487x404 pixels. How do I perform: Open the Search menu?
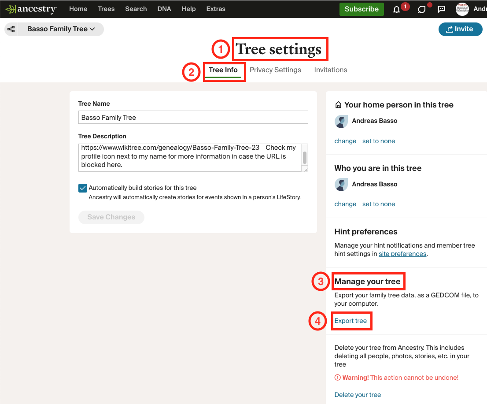(x=136, y=9)
